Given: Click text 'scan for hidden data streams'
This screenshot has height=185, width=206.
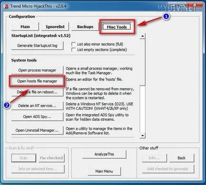Looking at the screenshot, I should (90, 119).
